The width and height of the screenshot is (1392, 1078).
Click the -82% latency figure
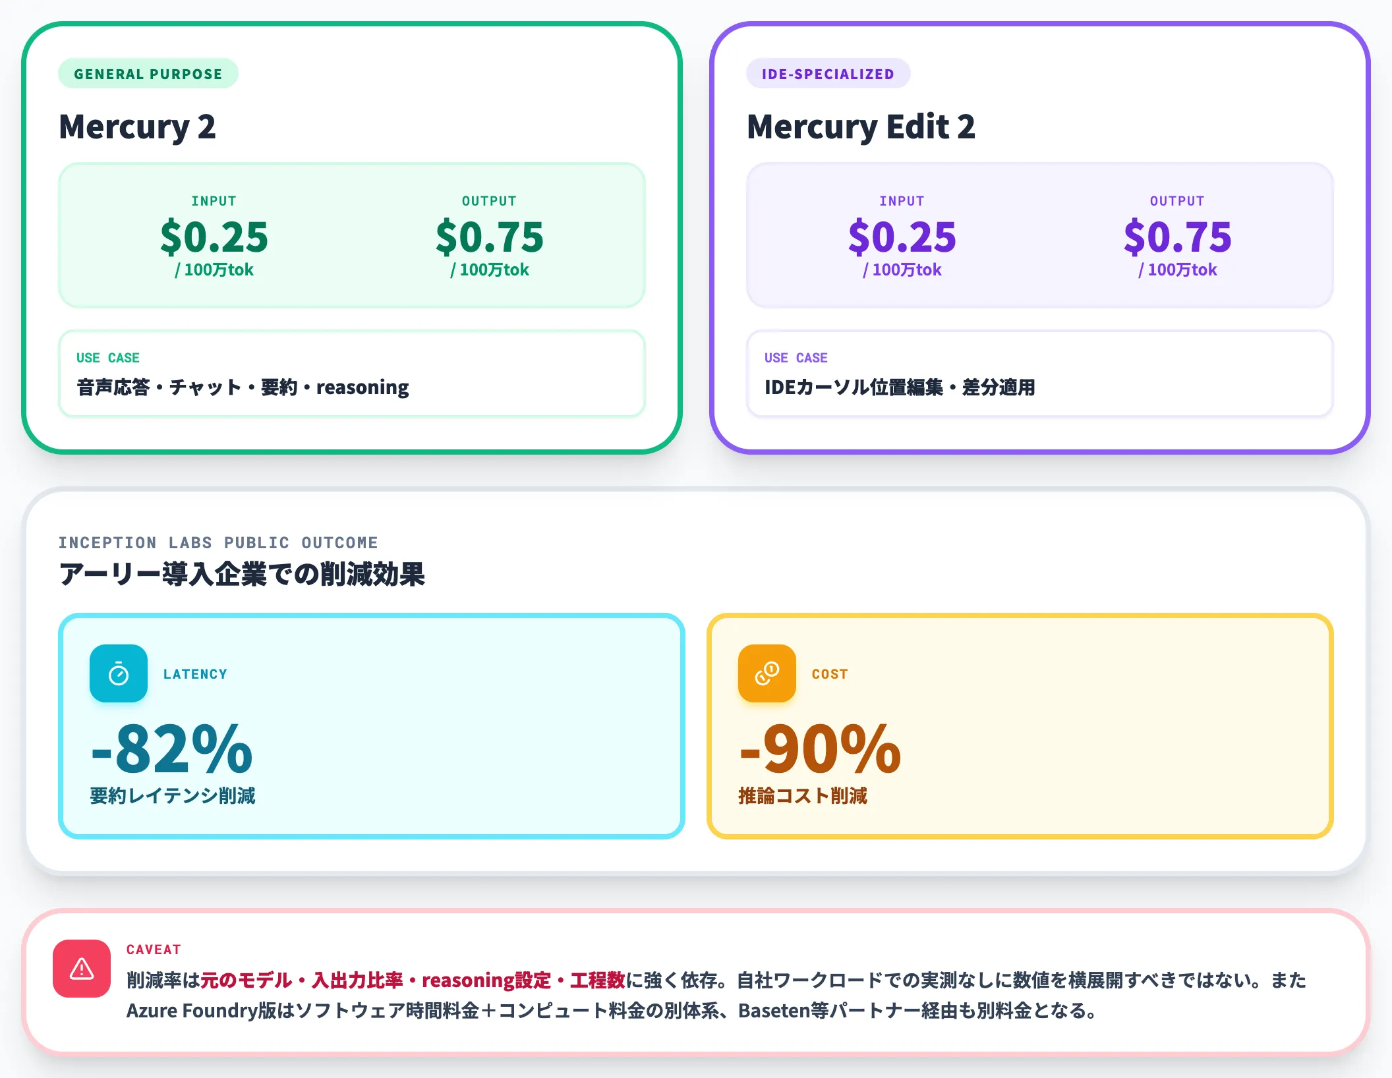pos(172,749)
